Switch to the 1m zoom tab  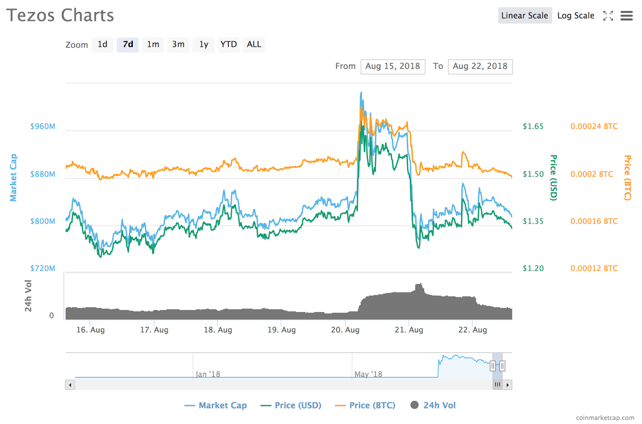[x=153, y=45]
